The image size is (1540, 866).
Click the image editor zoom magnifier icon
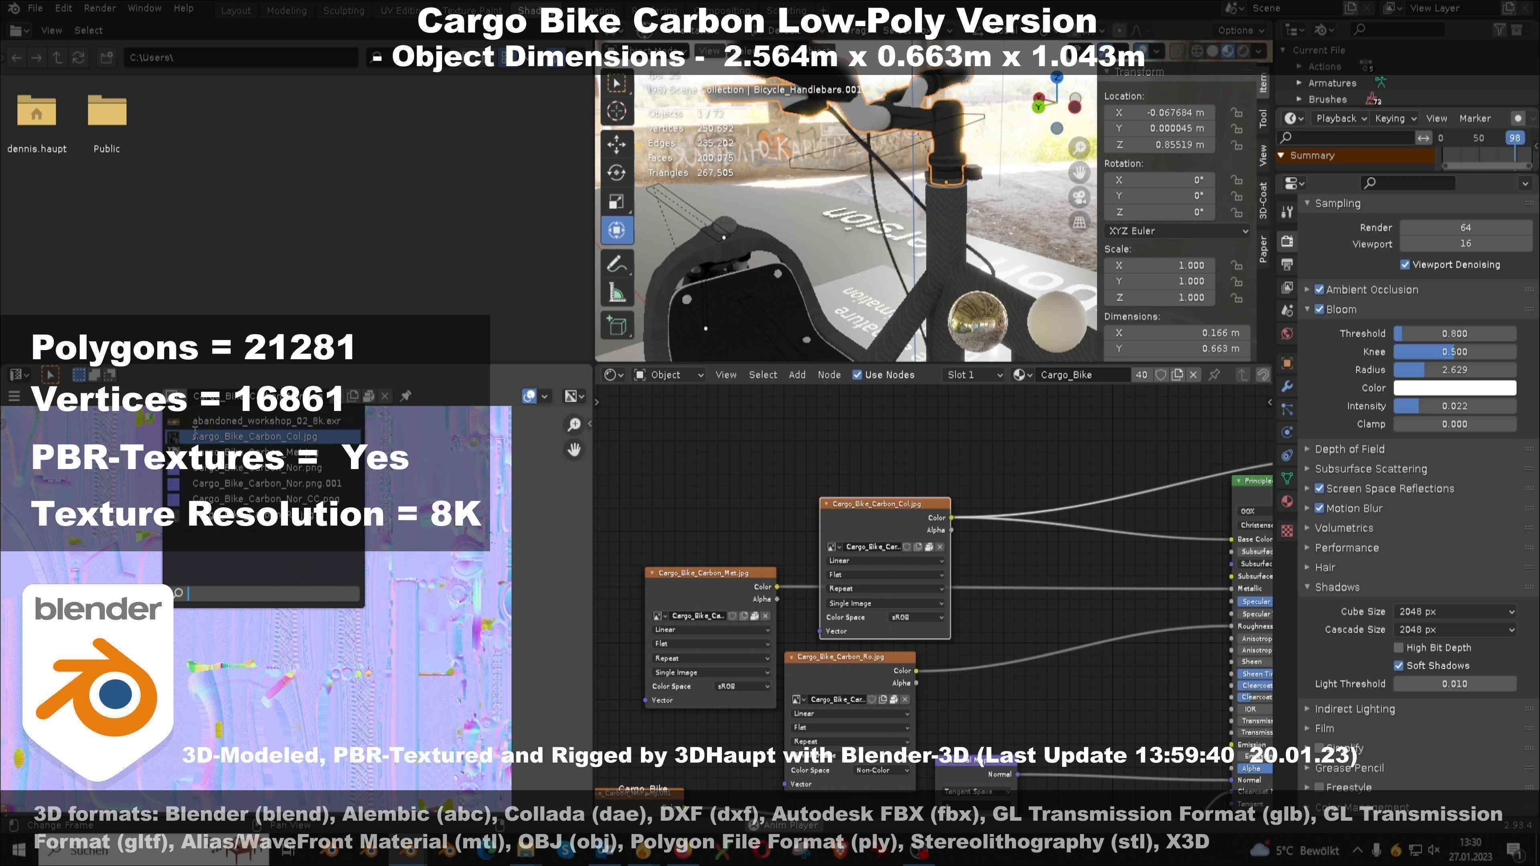tap(574, 424)
